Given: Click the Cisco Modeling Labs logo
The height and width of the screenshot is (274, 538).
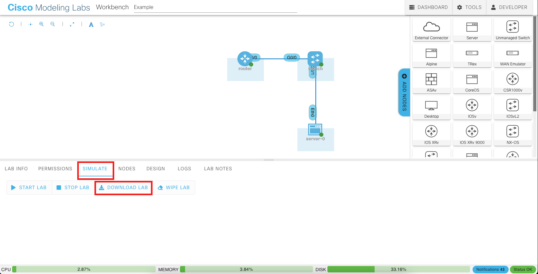Looking at the screenshot, I should (x=49, y=7).
